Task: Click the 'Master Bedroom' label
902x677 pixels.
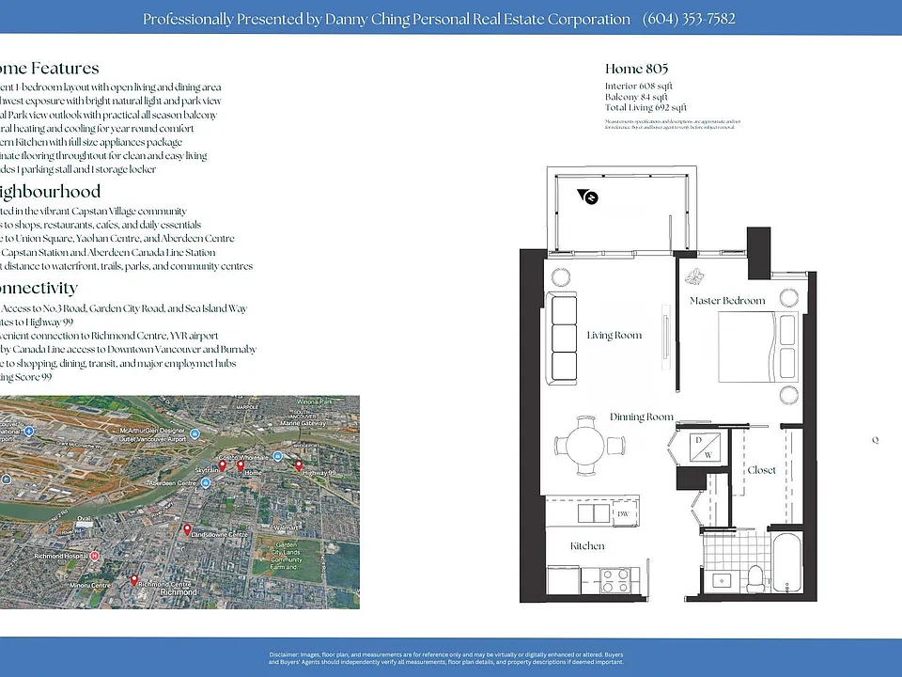Action: click(x=727, y=301)
